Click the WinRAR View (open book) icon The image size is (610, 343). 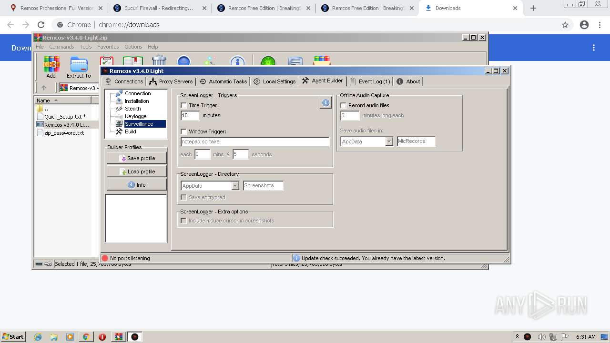tap(133, 61)
